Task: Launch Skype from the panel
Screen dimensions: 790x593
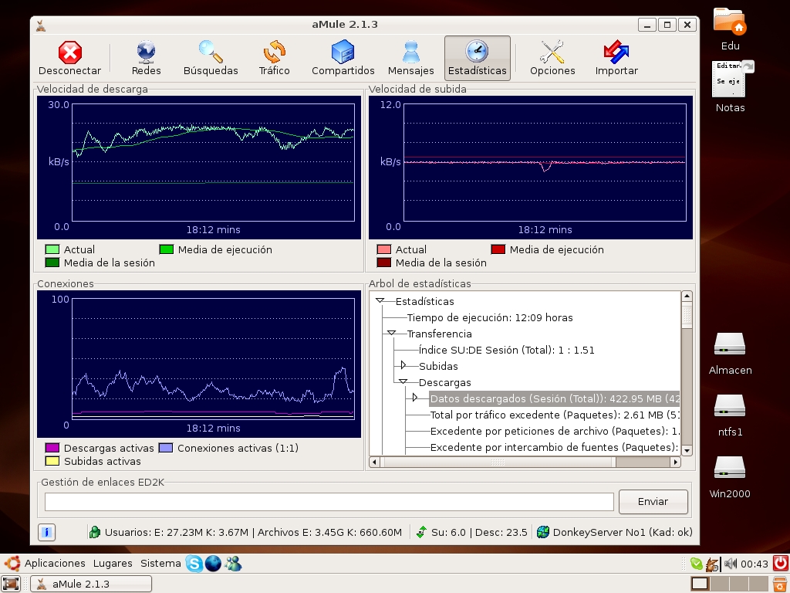Action: tap(194, 563)
